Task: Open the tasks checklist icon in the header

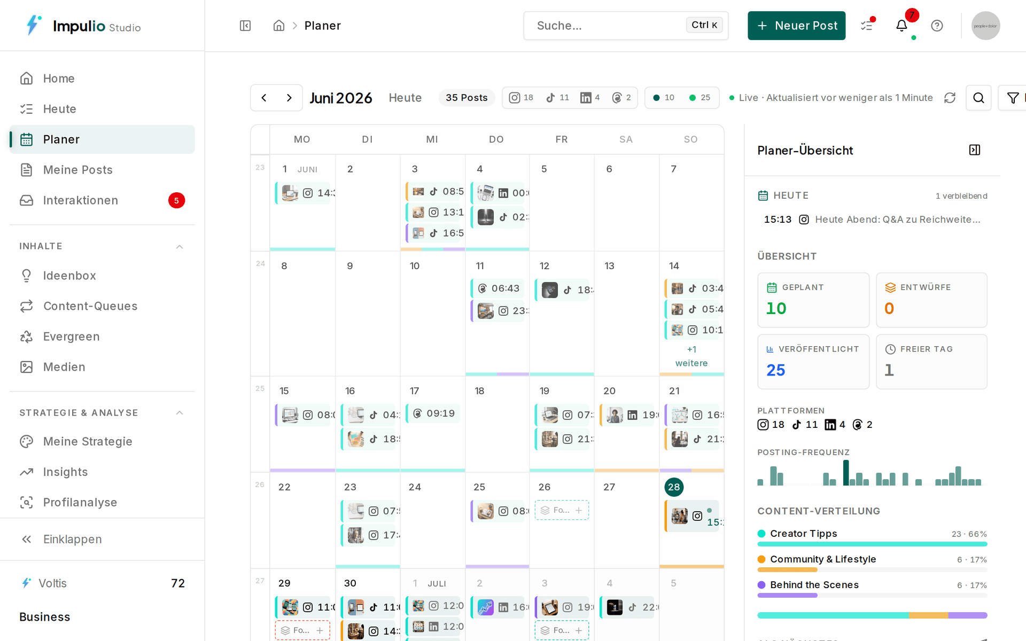Action: point(867,26)
